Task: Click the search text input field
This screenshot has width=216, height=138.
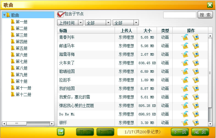Action: pyautogui.click(x=179, y=15)
